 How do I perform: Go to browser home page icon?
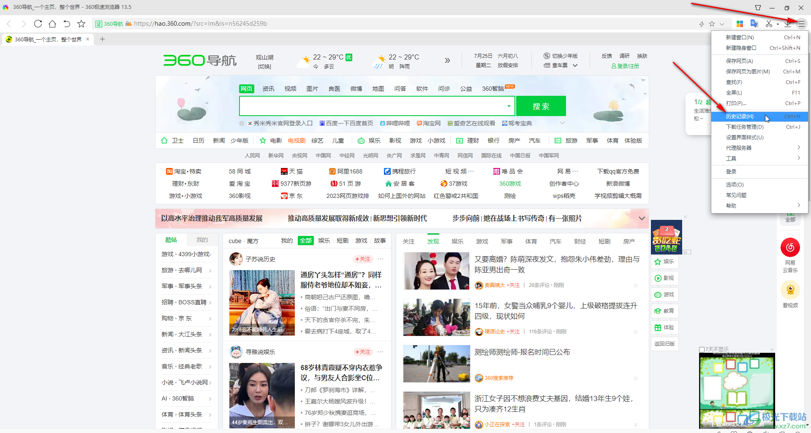(x=52, y=24)
